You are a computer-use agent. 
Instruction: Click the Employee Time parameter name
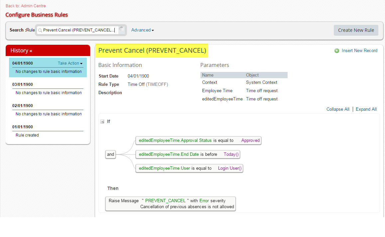(x=217, y=91)
